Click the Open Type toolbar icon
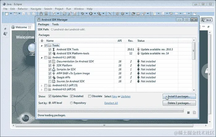This screenshot has height=137, width=216. coord(133,14)
